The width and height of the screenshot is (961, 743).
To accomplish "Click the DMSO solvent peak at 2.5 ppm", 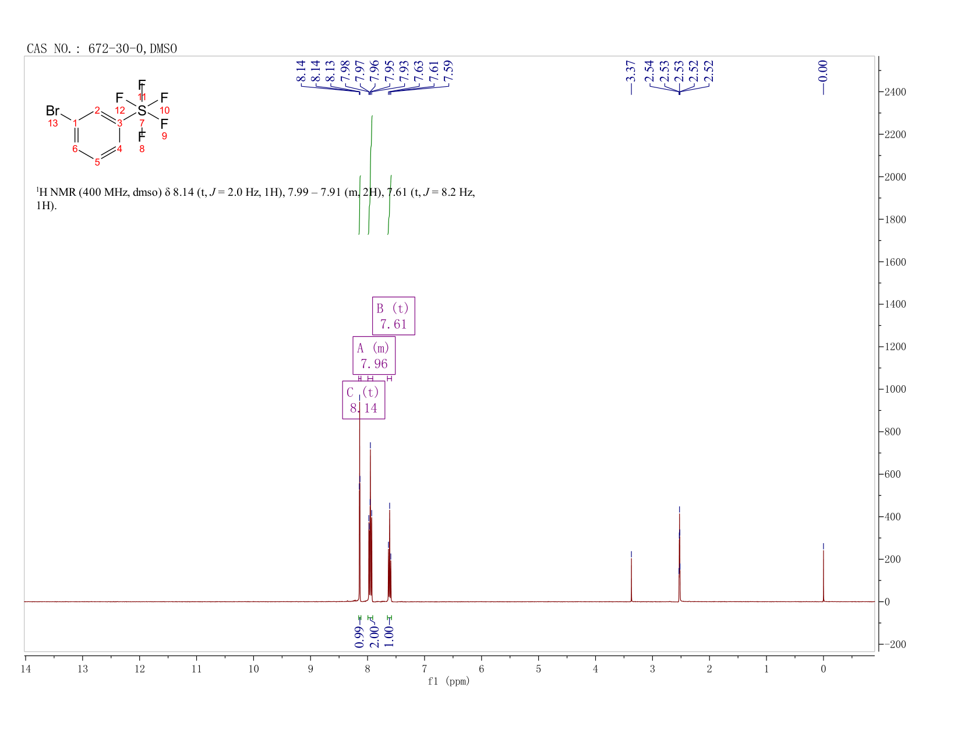I will [x=679, y=557].
